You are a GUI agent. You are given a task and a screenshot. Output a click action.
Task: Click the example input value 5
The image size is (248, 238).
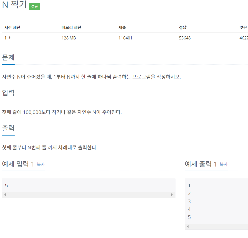coord(6,185)
